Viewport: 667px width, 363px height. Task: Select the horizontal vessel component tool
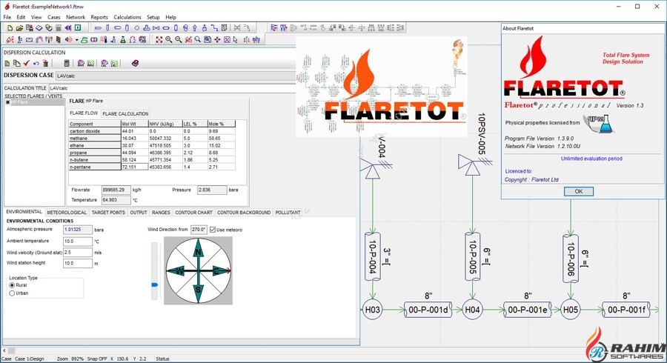tap(117, 28)
